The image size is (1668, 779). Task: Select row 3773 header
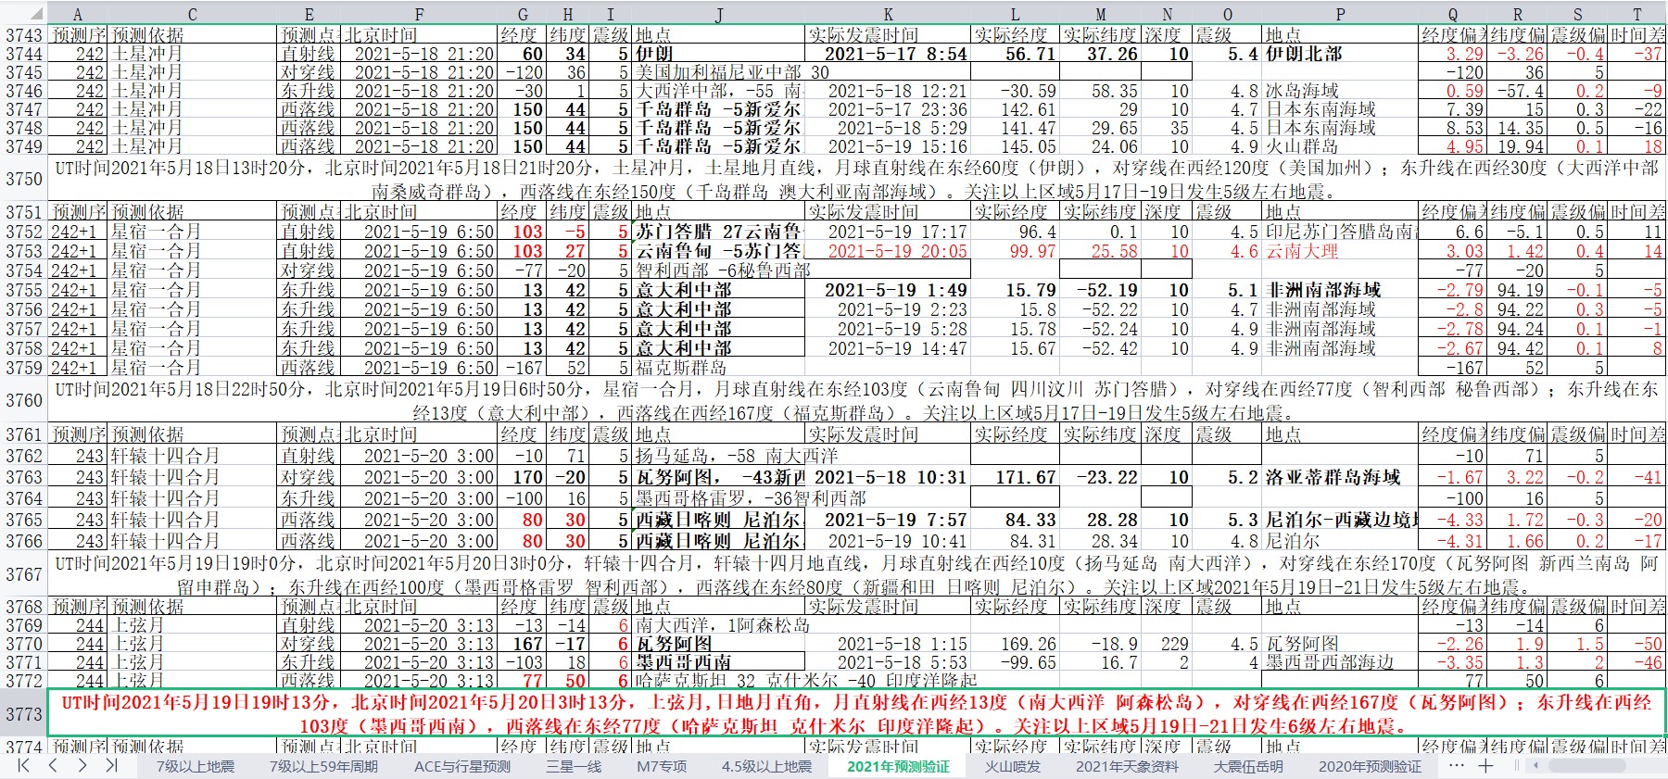click(x=23, y=713)
